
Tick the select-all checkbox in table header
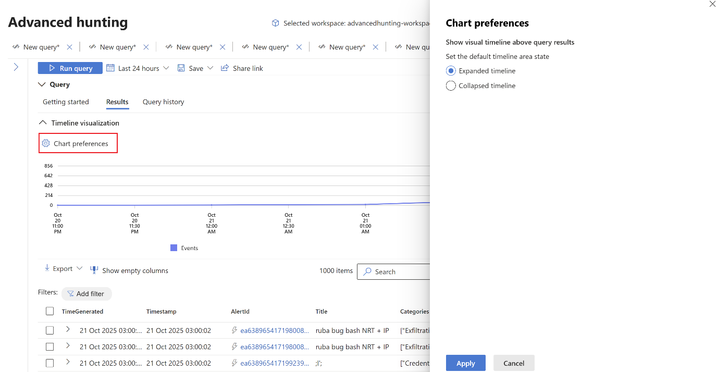(50, 312)
